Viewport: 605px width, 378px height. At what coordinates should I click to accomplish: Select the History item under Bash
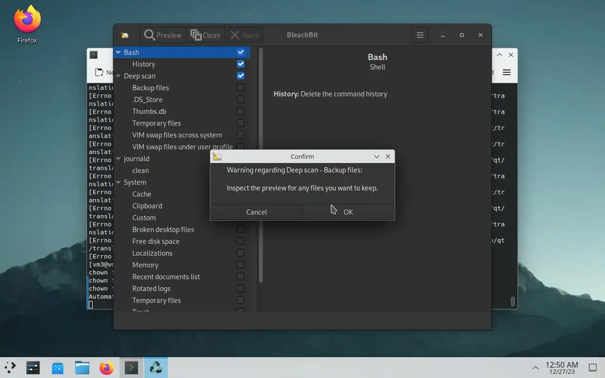(x=144, y=64)
